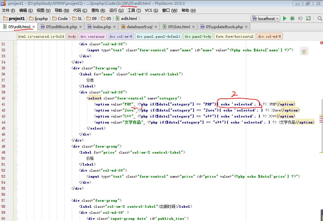The image size is (323, 221).
Task: Close the 05\updateBook.php tab
Action: [x=246, y=27]
